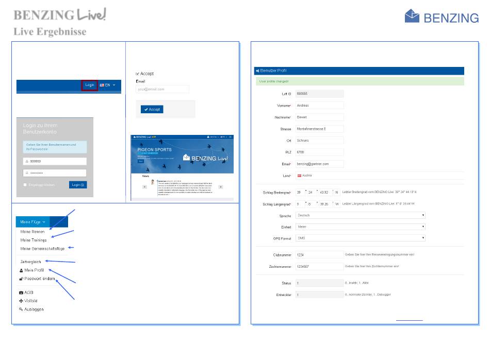Click the lock icon beside Passwort ändern
Image resolution: width=490 pixels, height=346 pixels.
21,279
